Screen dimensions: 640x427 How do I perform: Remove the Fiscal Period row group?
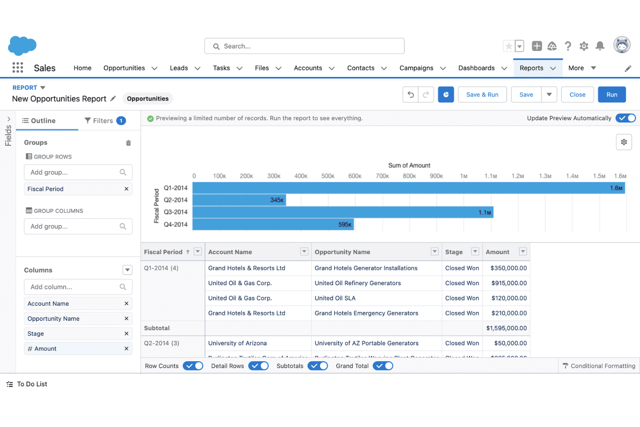tap(126, 189)
